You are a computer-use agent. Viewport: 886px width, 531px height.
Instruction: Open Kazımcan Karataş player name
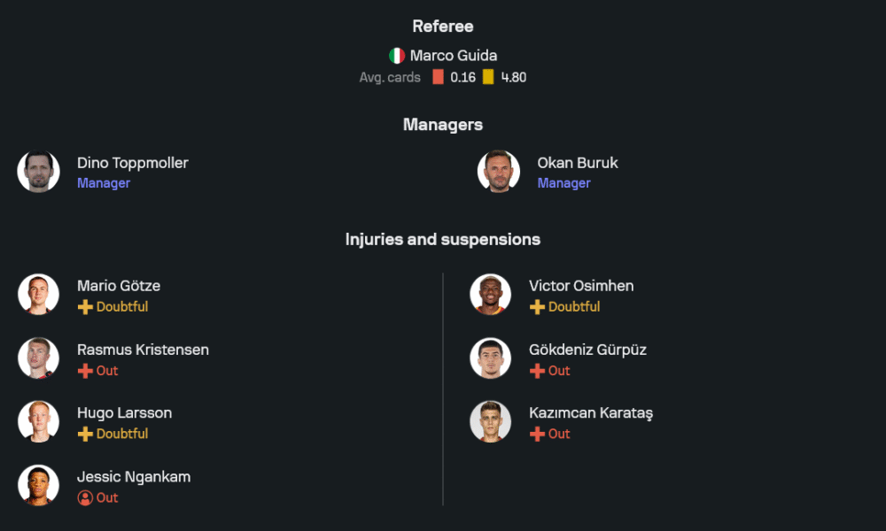click(x=590, y=413)
